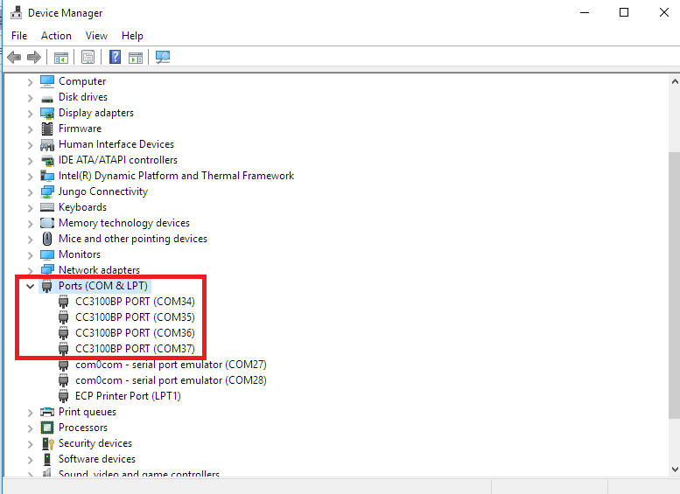Expand the Security devices node
The height and width of the screenshot is (494, 680).
[x=30, y=444]
